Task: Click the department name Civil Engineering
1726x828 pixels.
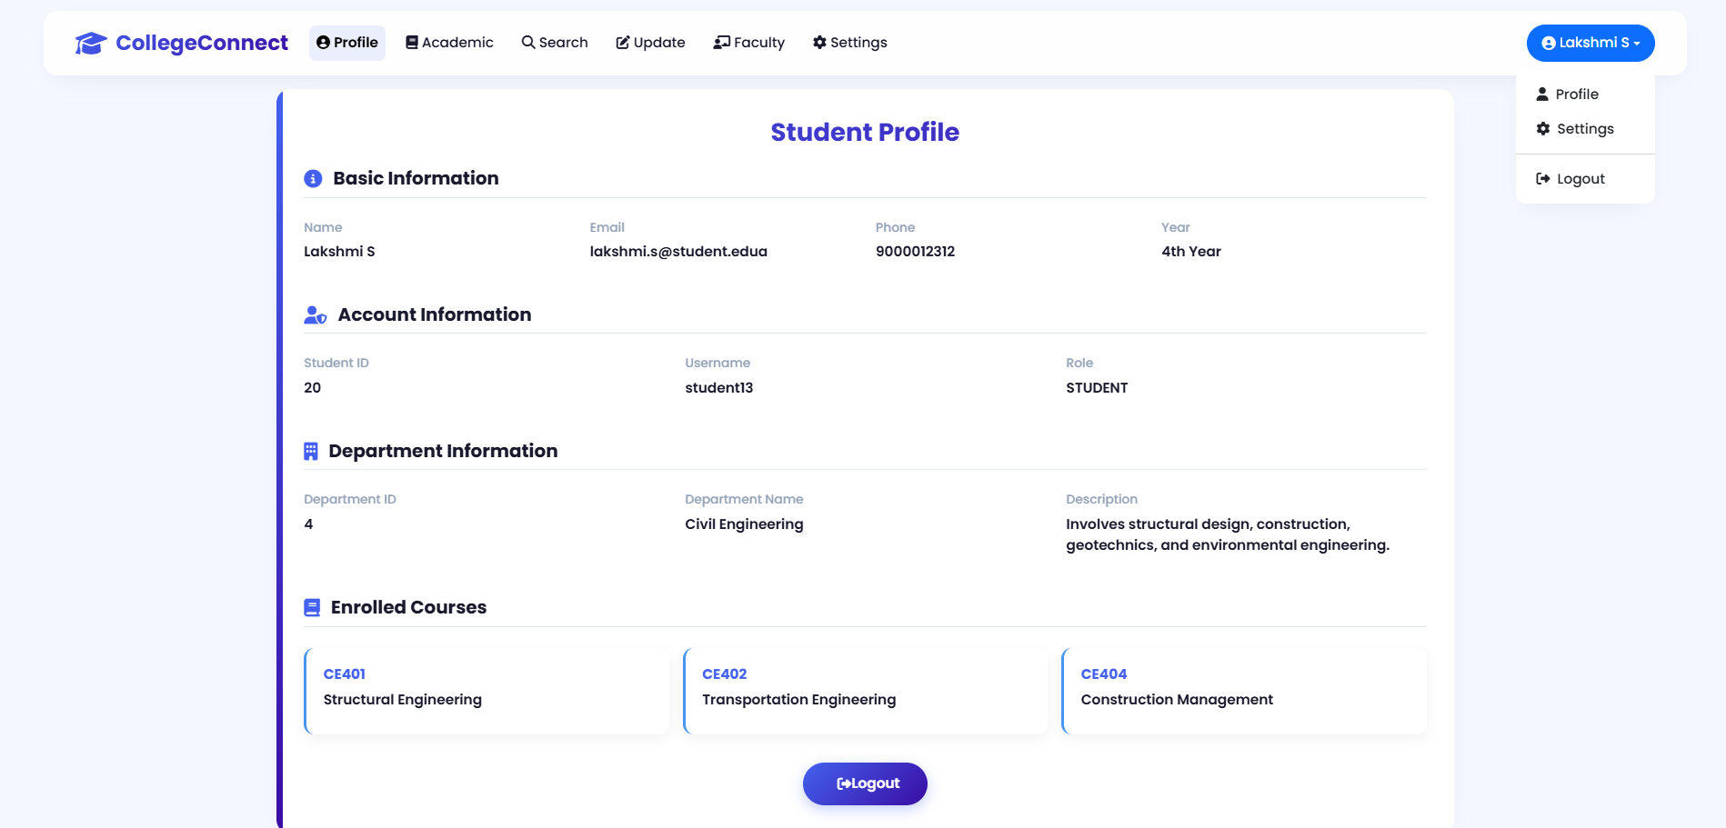Action: (x=744, y=524)
